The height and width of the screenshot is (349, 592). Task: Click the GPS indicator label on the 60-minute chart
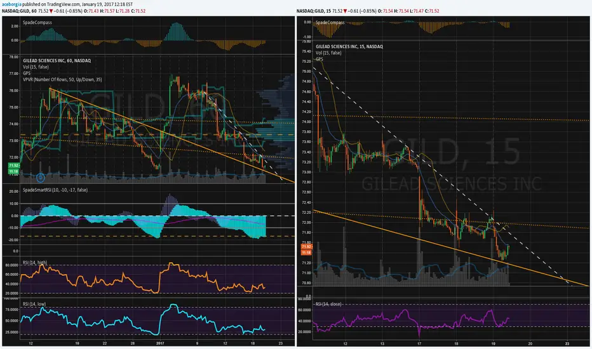pos(27,73)
